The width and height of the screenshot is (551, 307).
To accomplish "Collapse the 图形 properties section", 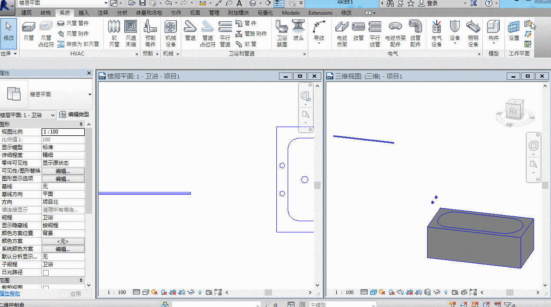I will 81,124.
